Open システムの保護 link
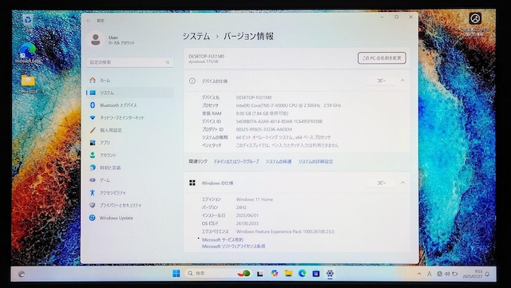 [279, 162]
